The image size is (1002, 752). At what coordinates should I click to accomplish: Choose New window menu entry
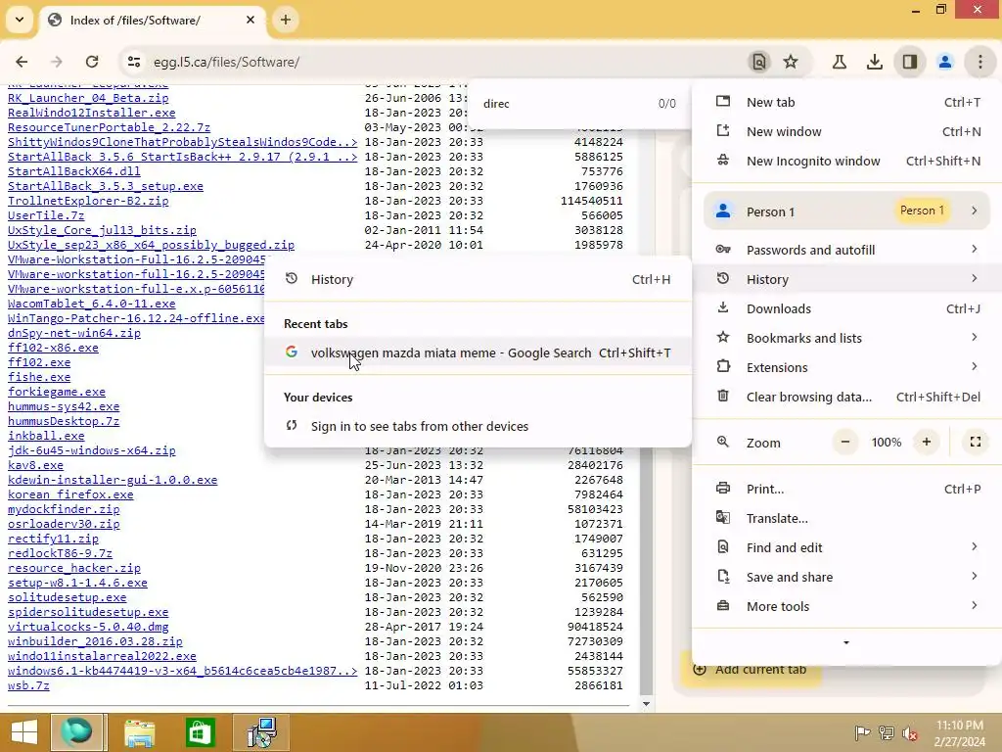click(x=846, y=132)
